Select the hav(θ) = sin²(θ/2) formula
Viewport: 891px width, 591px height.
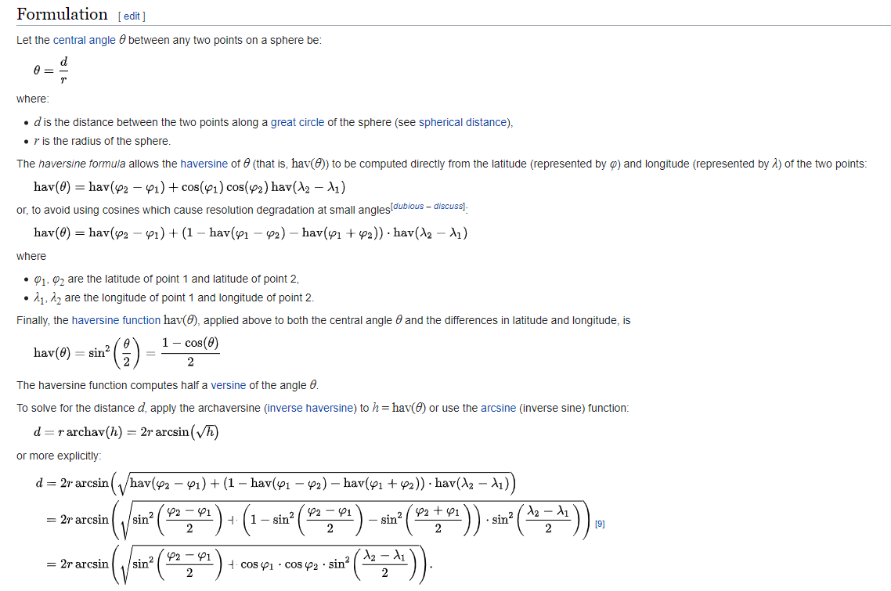click(126, 352)
